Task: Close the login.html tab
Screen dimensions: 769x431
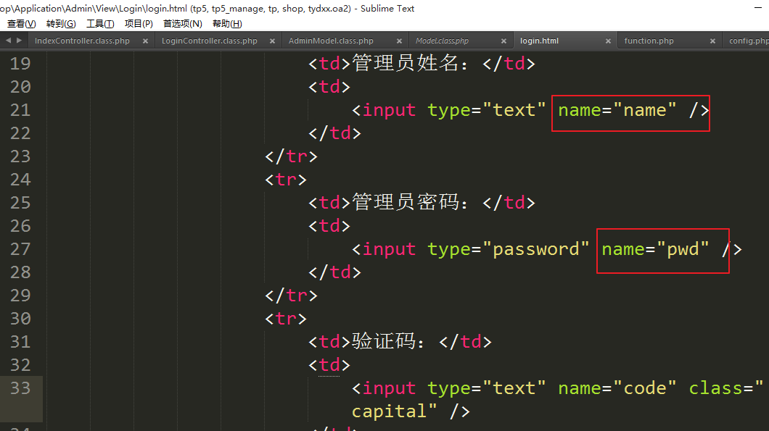Action: click(608, 41)
